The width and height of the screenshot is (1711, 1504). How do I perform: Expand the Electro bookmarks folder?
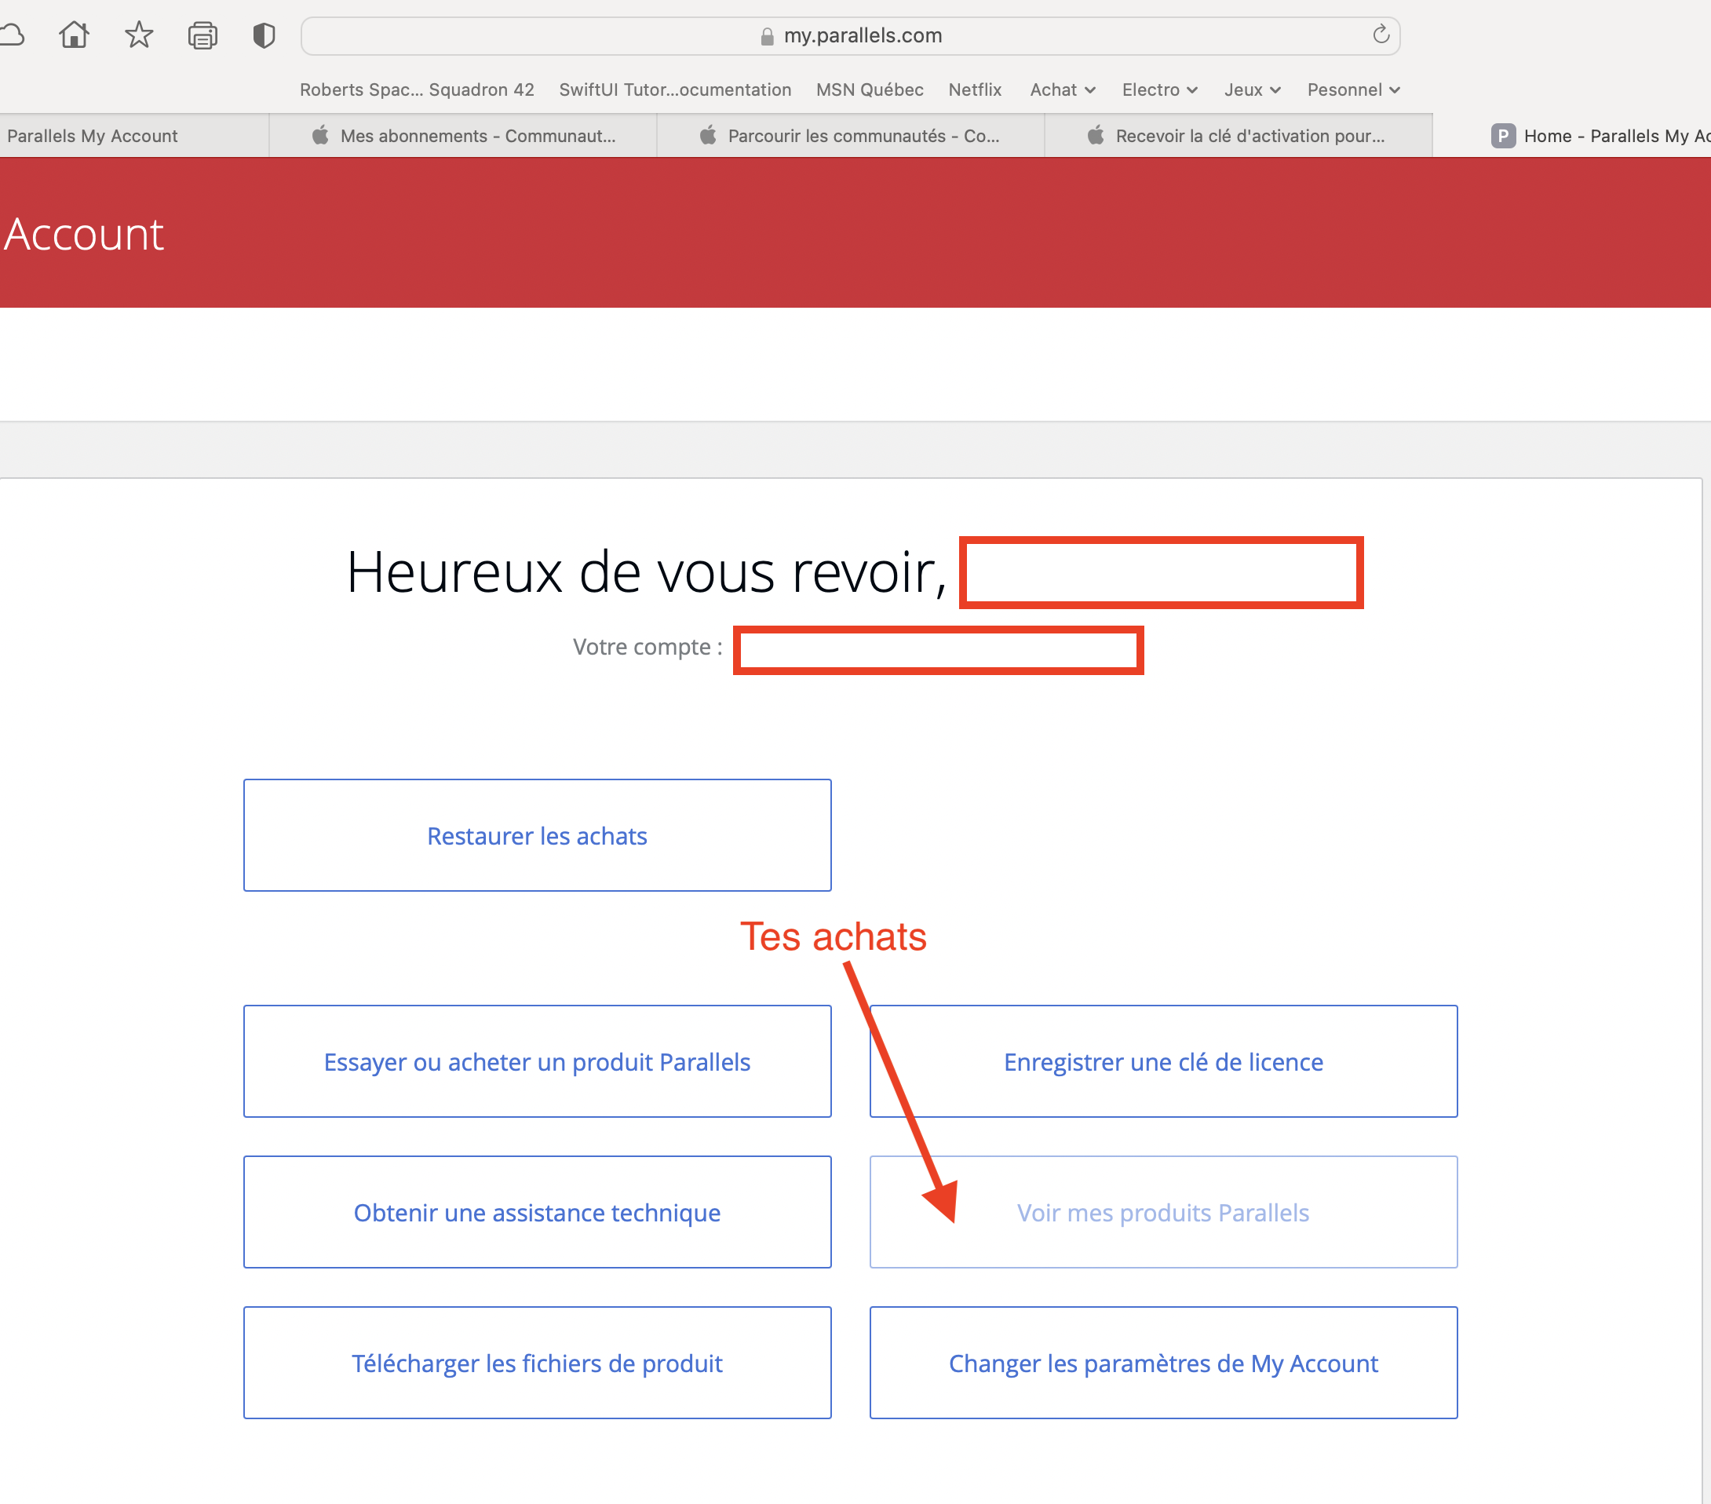pos(1159,89)
